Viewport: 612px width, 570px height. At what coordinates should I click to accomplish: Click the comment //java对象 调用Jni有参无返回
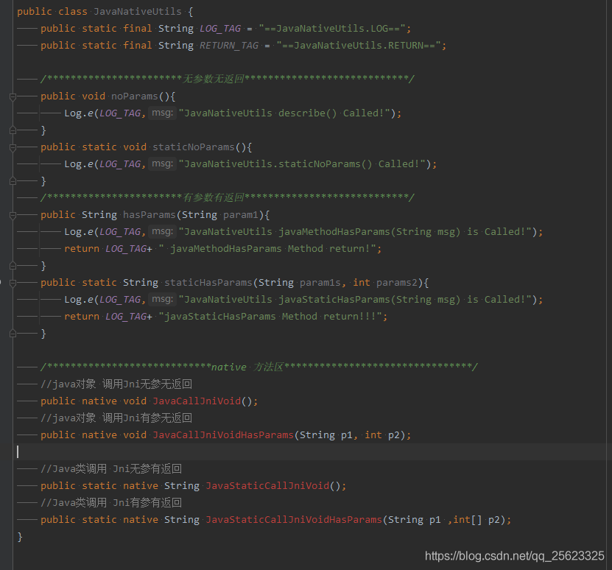point(116,418)
